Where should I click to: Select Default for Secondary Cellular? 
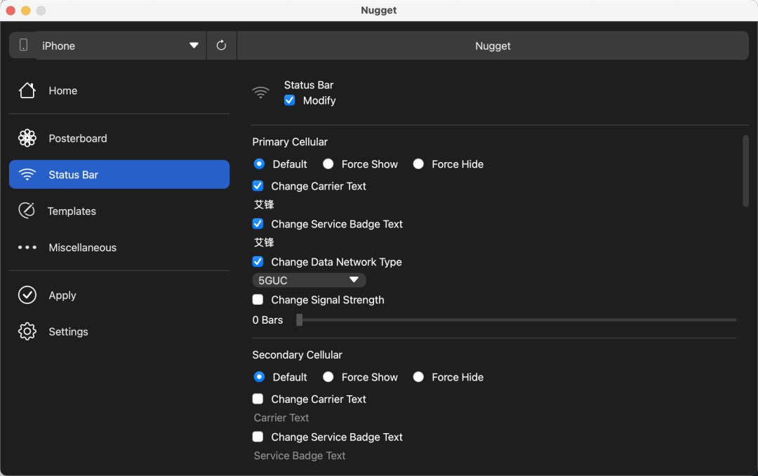pyautogui.click(x=259, y=377)
